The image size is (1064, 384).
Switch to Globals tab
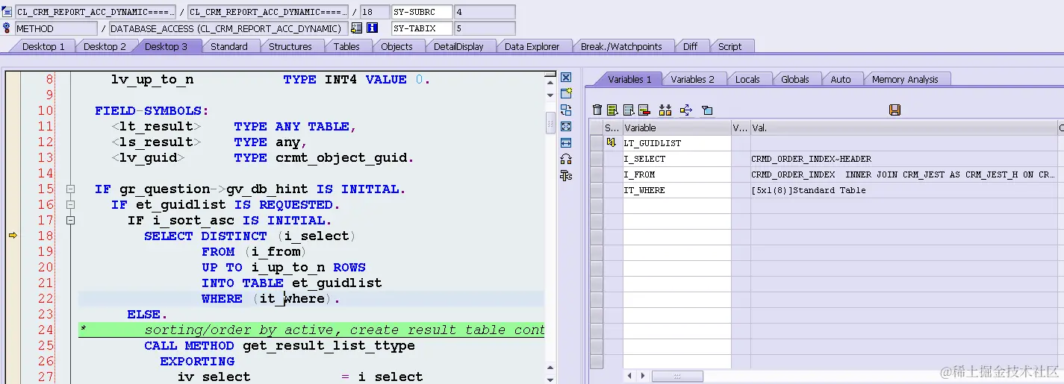pos(795,79)
